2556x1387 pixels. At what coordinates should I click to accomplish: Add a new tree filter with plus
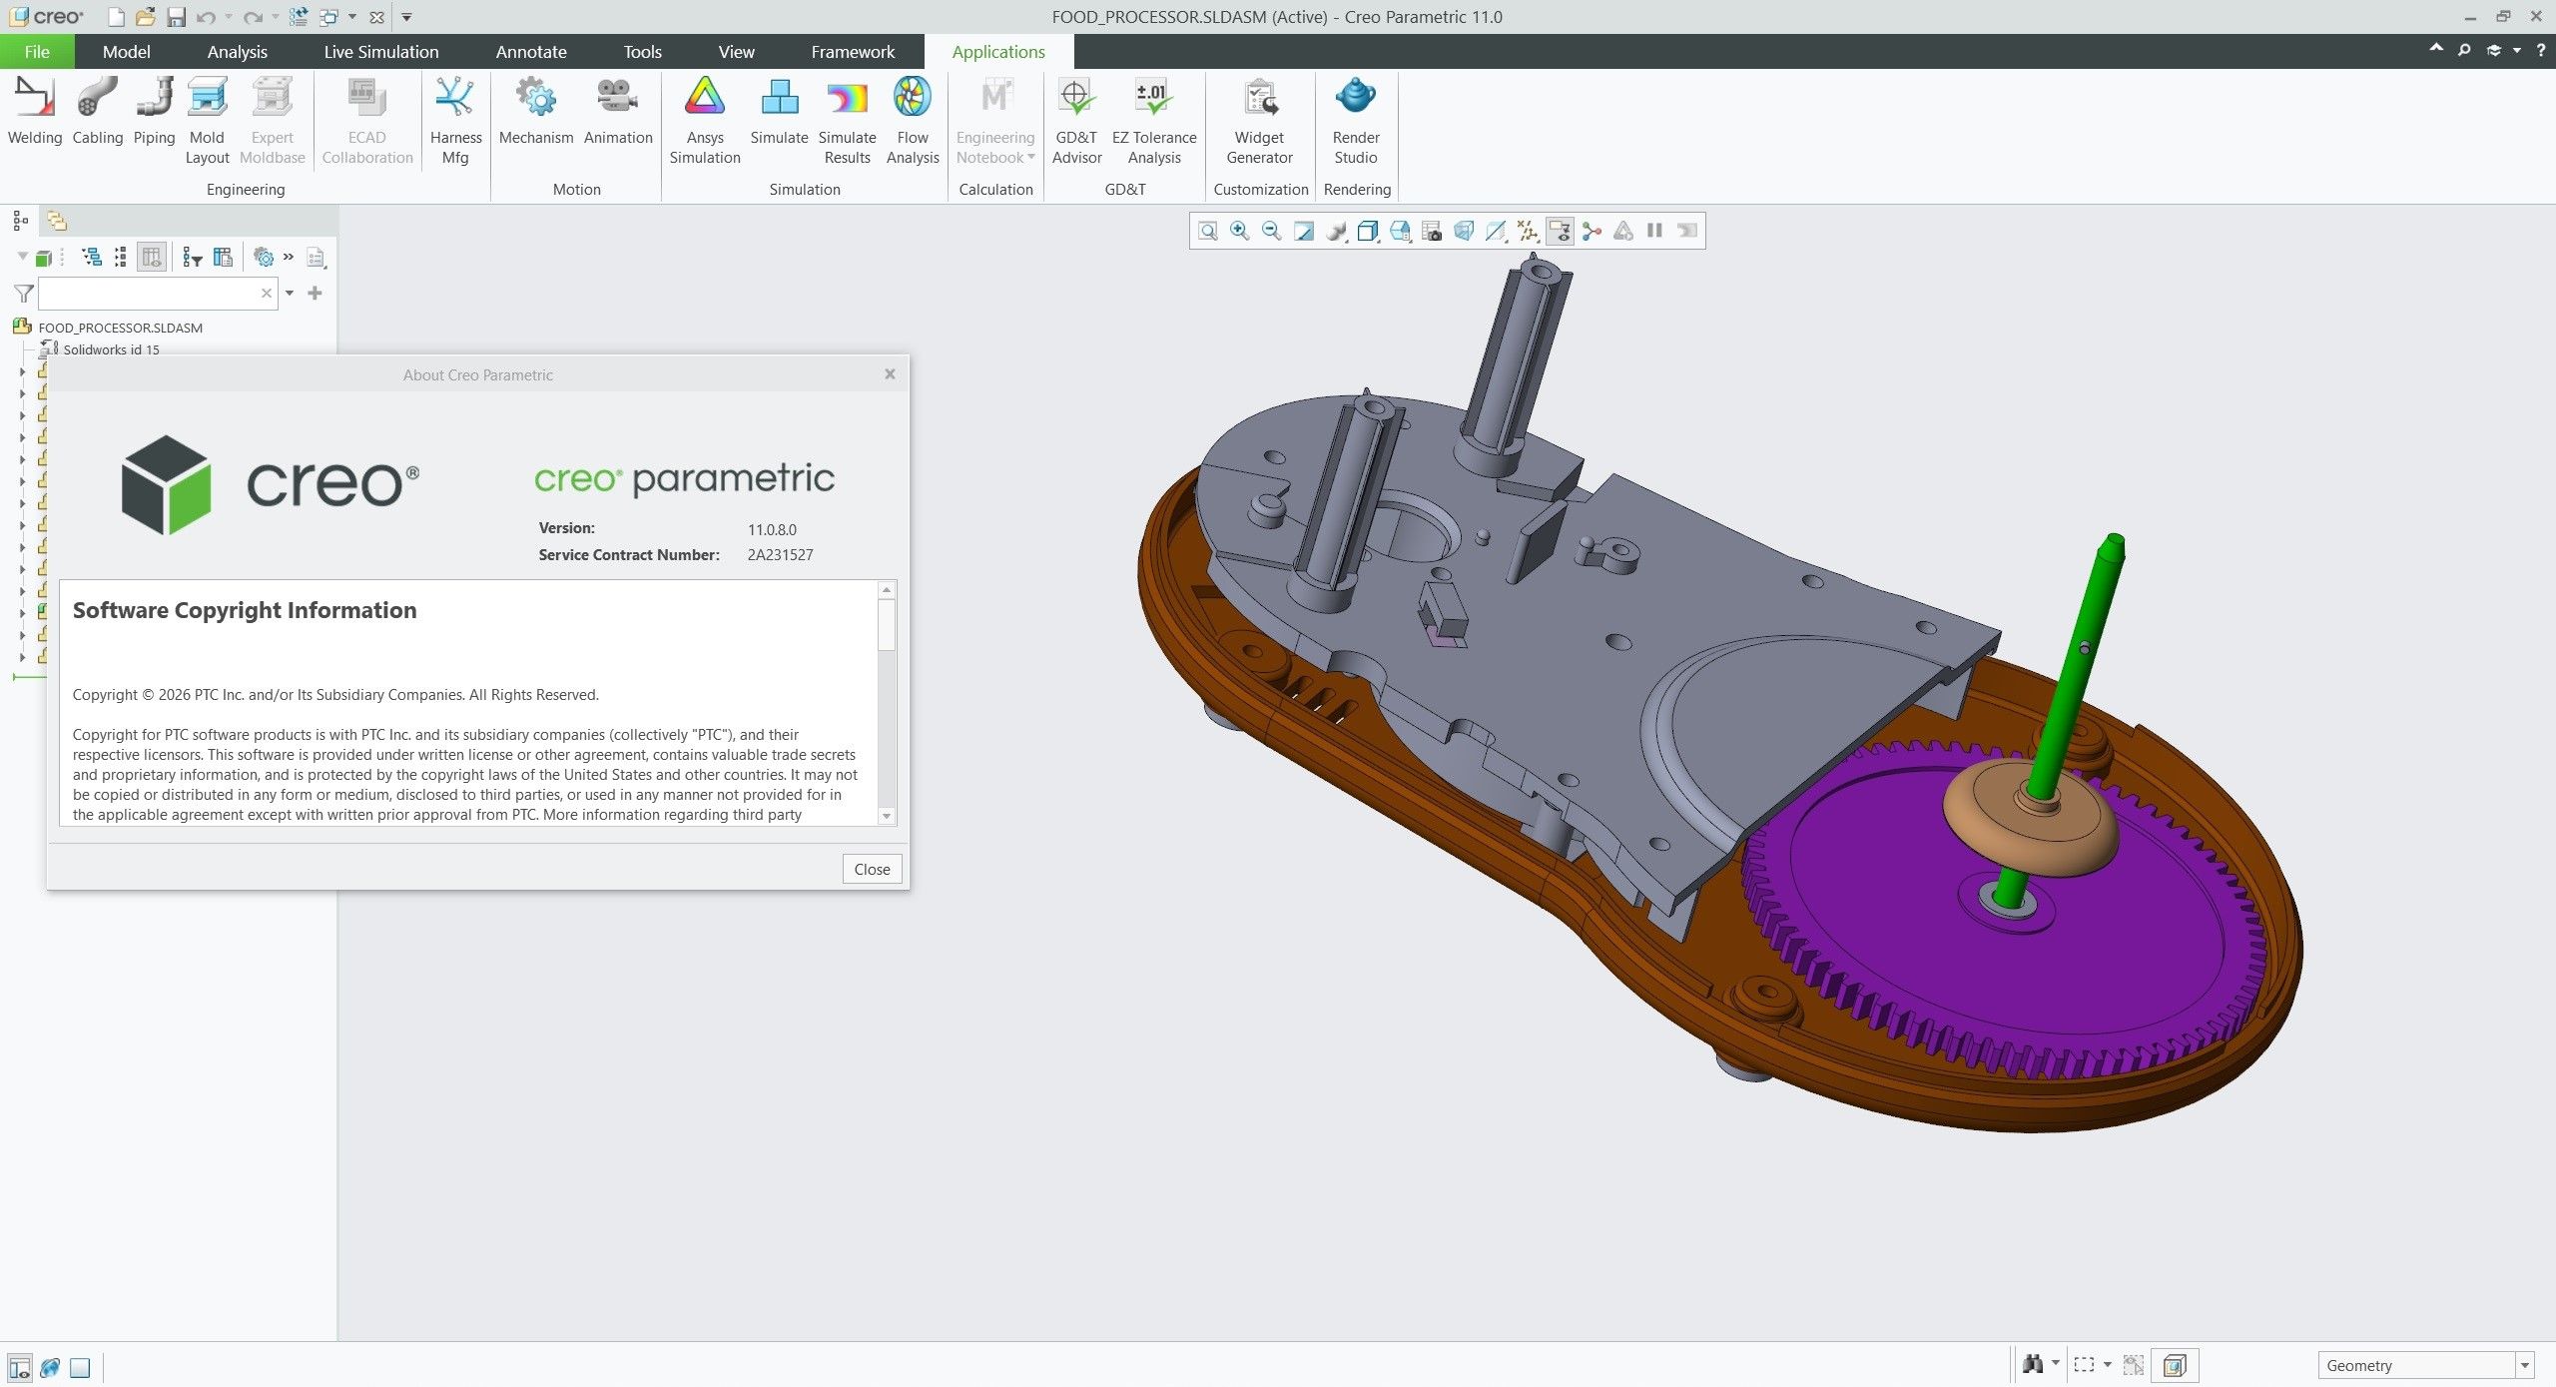[315, 293]
